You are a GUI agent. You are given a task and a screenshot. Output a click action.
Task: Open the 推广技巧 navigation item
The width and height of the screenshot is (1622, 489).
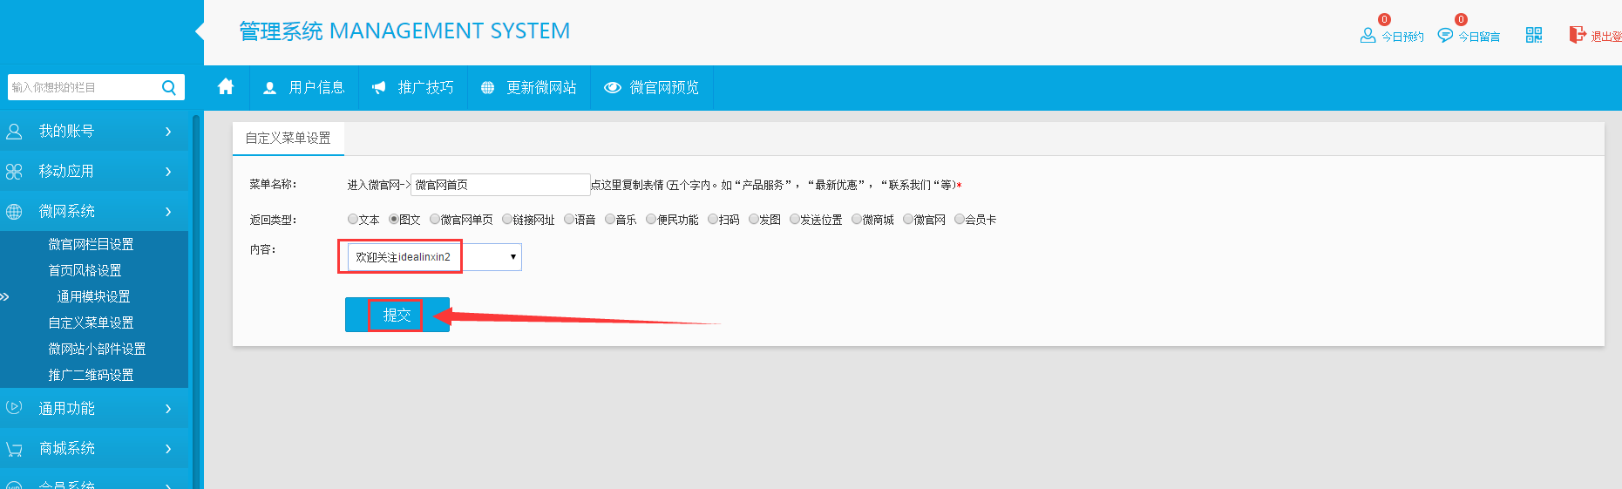click(413, 88)
